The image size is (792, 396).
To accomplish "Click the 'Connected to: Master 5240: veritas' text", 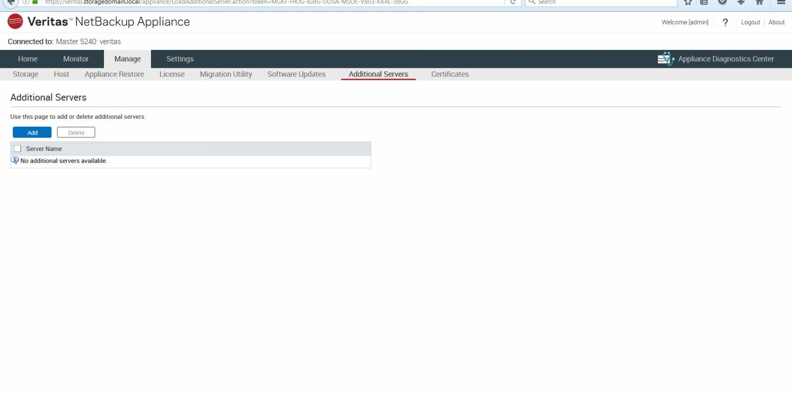I will pyautogui.click(x=64, y=42).
